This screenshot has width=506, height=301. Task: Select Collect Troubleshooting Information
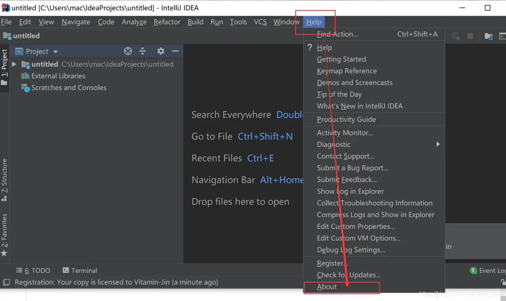coord(374,203)
